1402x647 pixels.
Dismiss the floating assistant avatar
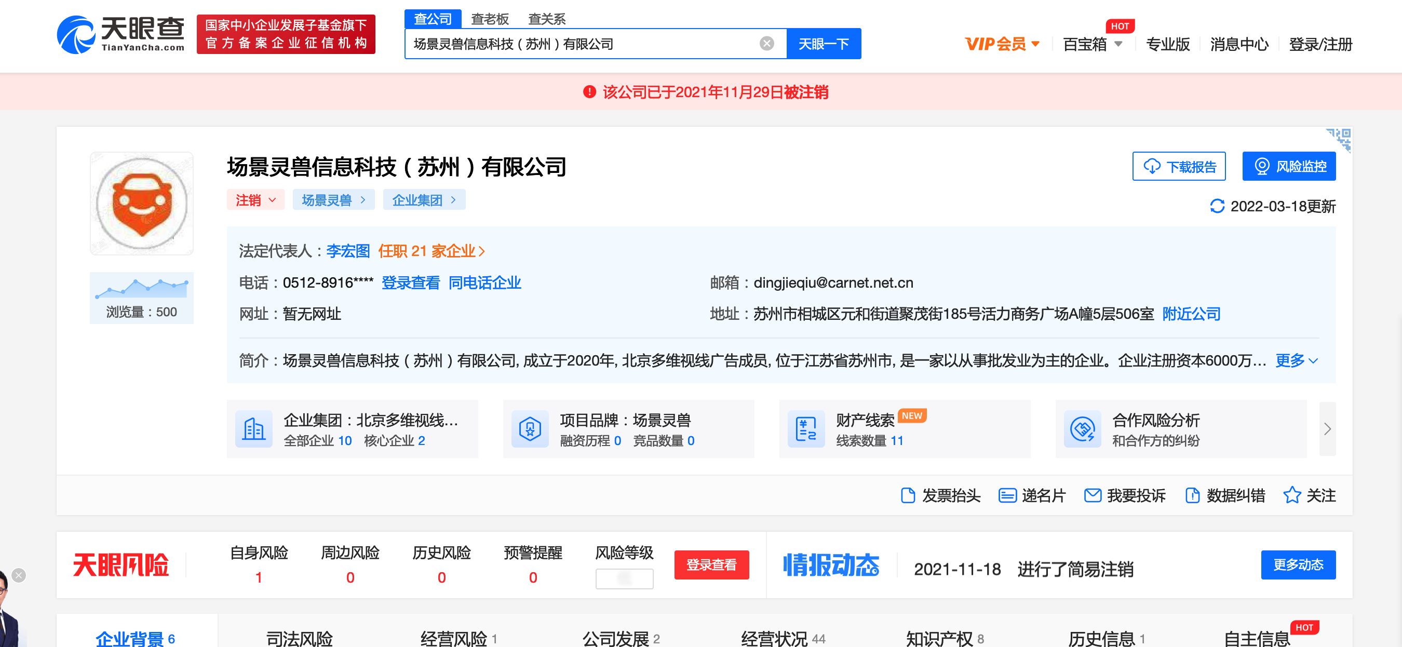[19, 575]
